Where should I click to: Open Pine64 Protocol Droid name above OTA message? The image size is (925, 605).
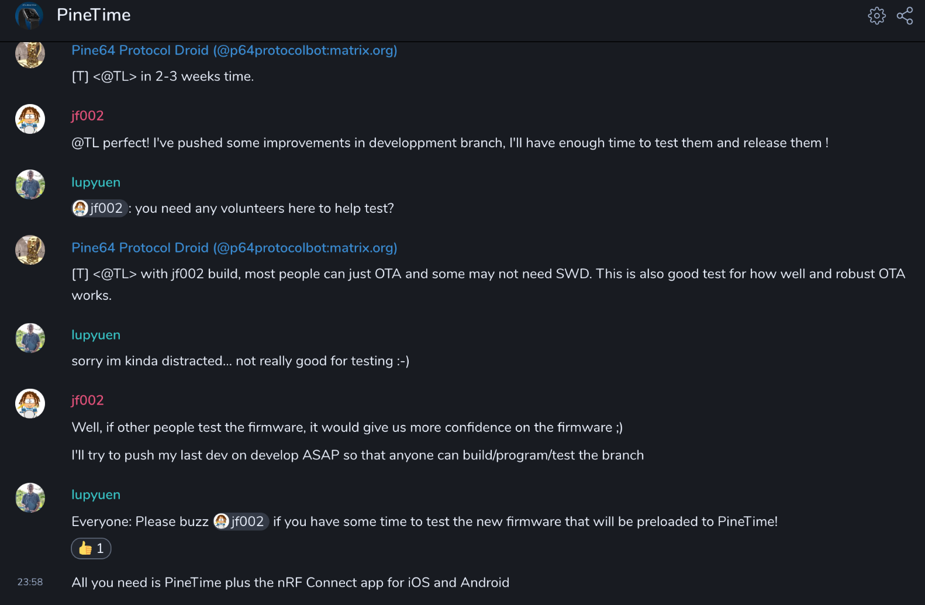(234, 248)
